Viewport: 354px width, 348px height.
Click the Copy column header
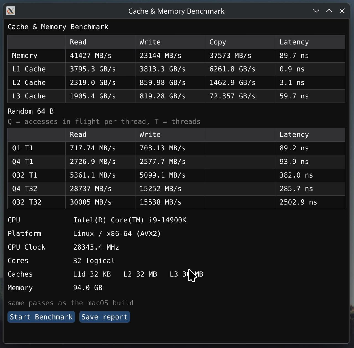click(218, 42)
